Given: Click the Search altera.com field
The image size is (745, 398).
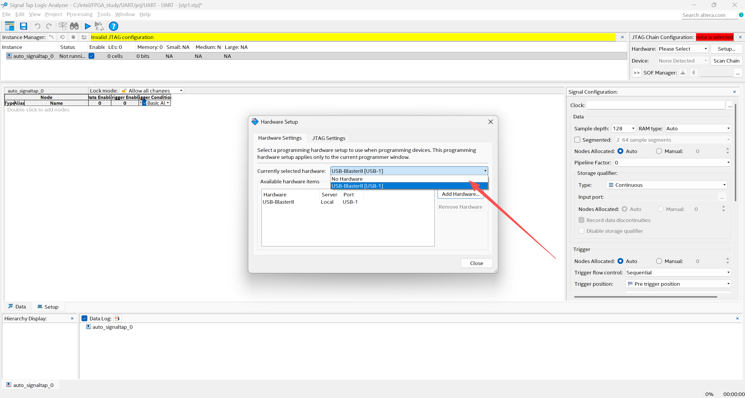Looking at the screenshot, I should point(709,15).
